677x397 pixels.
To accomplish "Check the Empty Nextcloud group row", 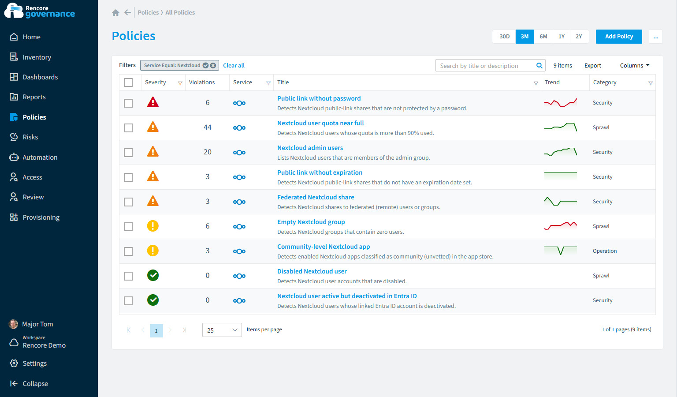I will (128, 227).
